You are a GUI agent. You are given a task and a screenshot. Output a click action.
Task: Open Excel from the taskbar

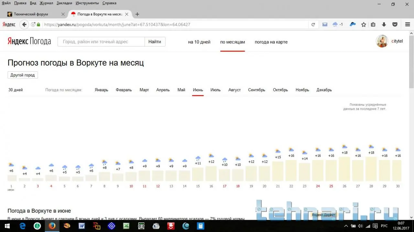pos(126,226)
